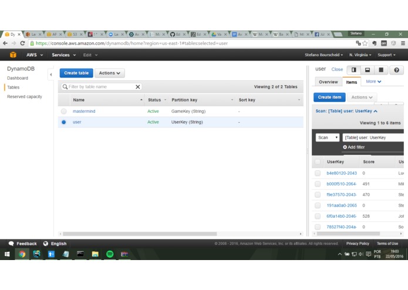Viewport: 408px width, 290px height.
Task: Click the tables list horizontal scrollbar
Action: pyautogui.click(x=140, y=234)
